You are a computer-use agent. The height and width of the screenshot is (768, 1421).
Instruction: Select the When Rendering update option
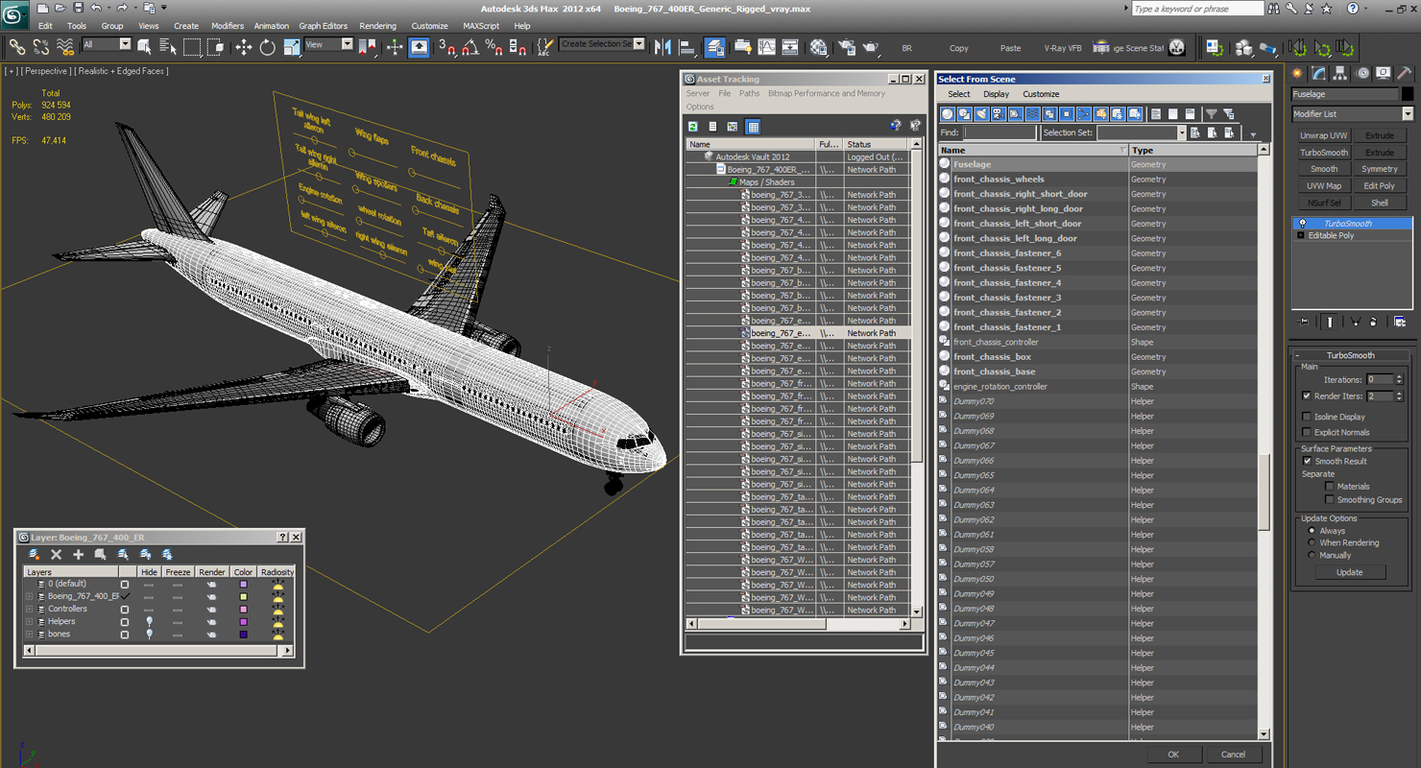tap(1312, 542)
